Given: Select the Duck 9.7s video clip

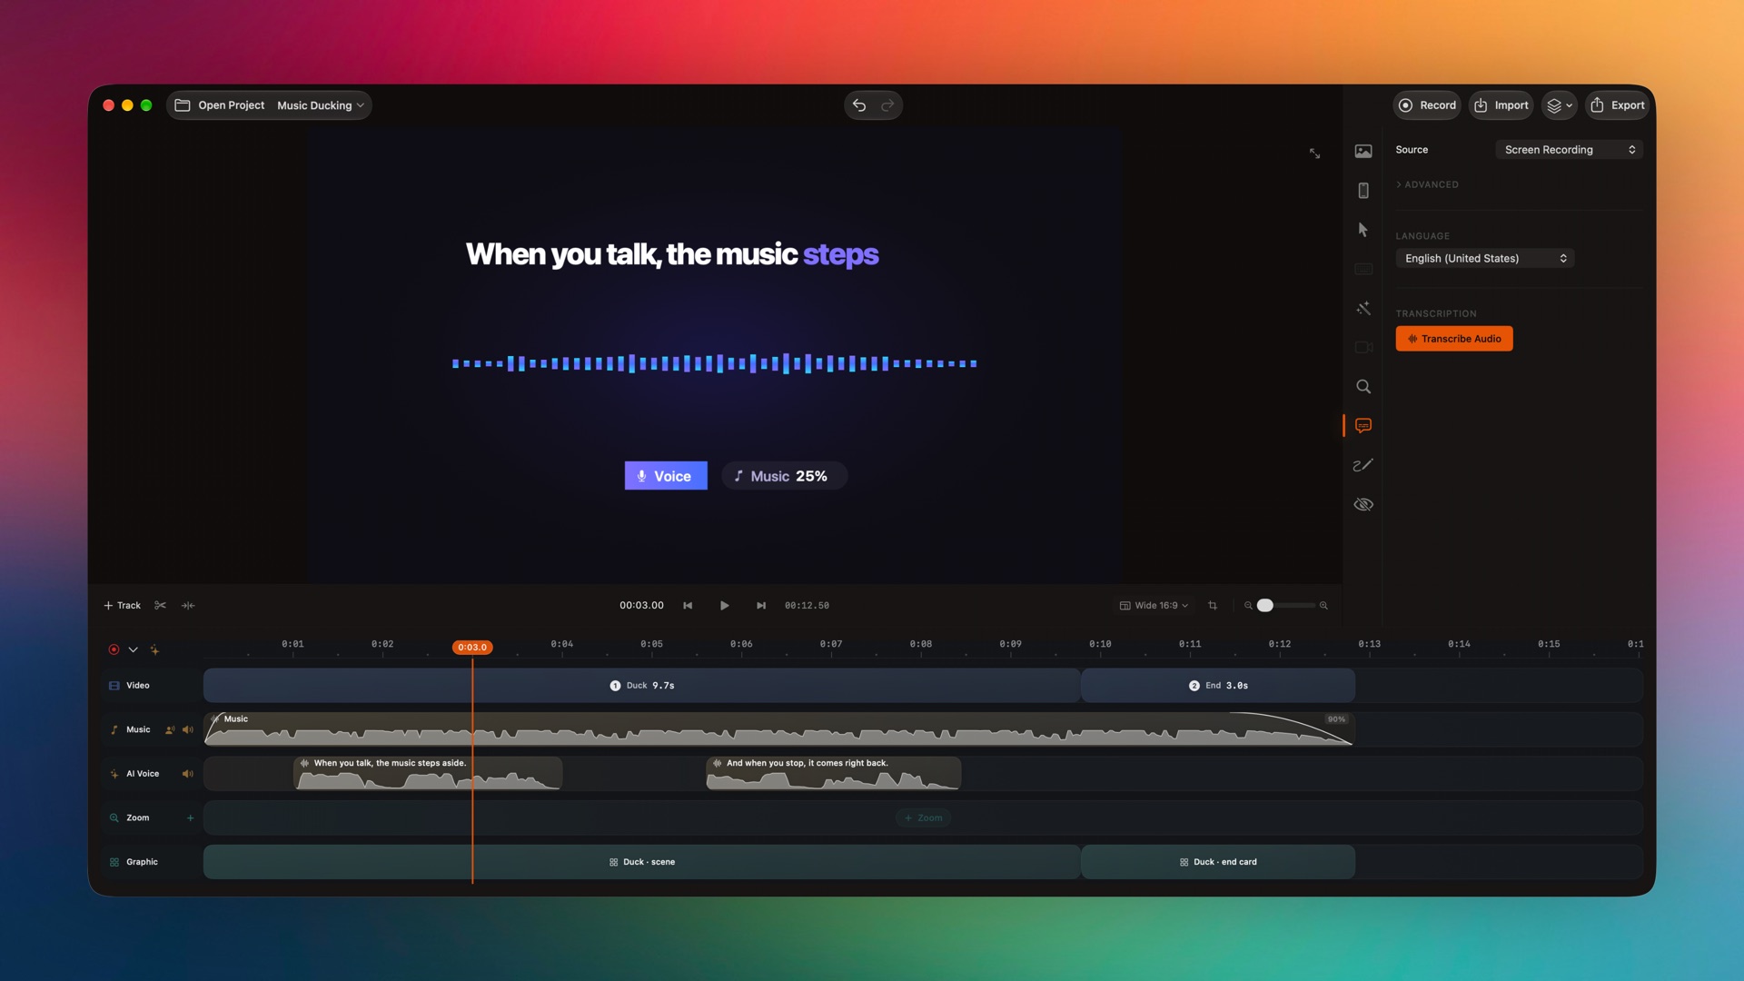Looking at the screenshot, I should 641,686.
